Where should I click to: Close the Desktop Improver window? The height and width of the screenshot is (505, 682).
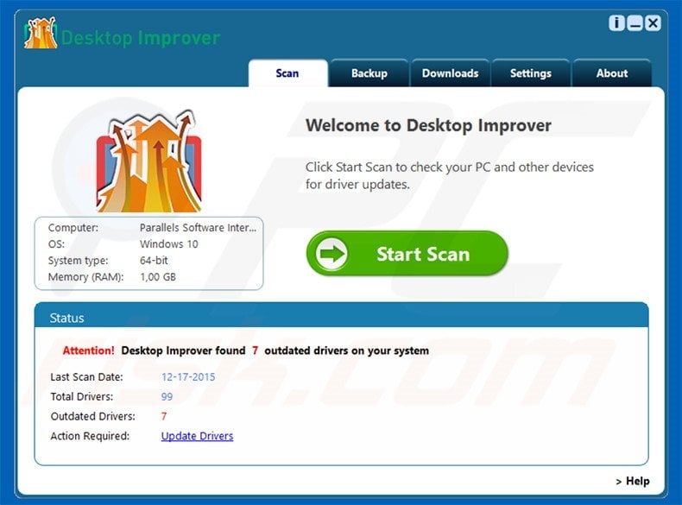(653, 23)
